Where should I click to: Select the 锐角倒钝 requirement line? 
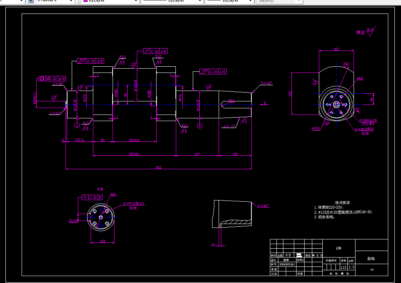[324, 217]
